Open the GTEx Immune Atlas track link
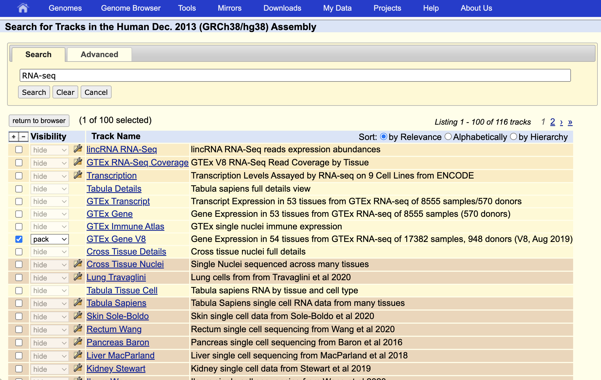This screenshot has width=601, height=380. click(125, 226)
